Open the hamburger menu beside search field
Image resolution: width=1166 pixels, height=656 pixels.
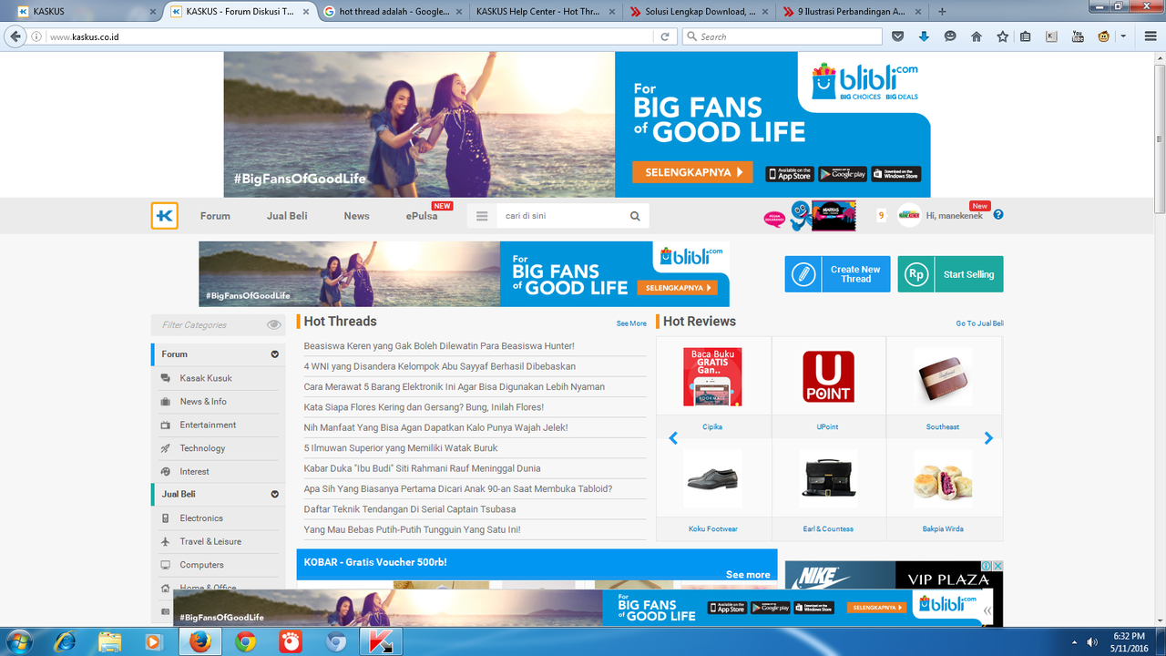483,216
